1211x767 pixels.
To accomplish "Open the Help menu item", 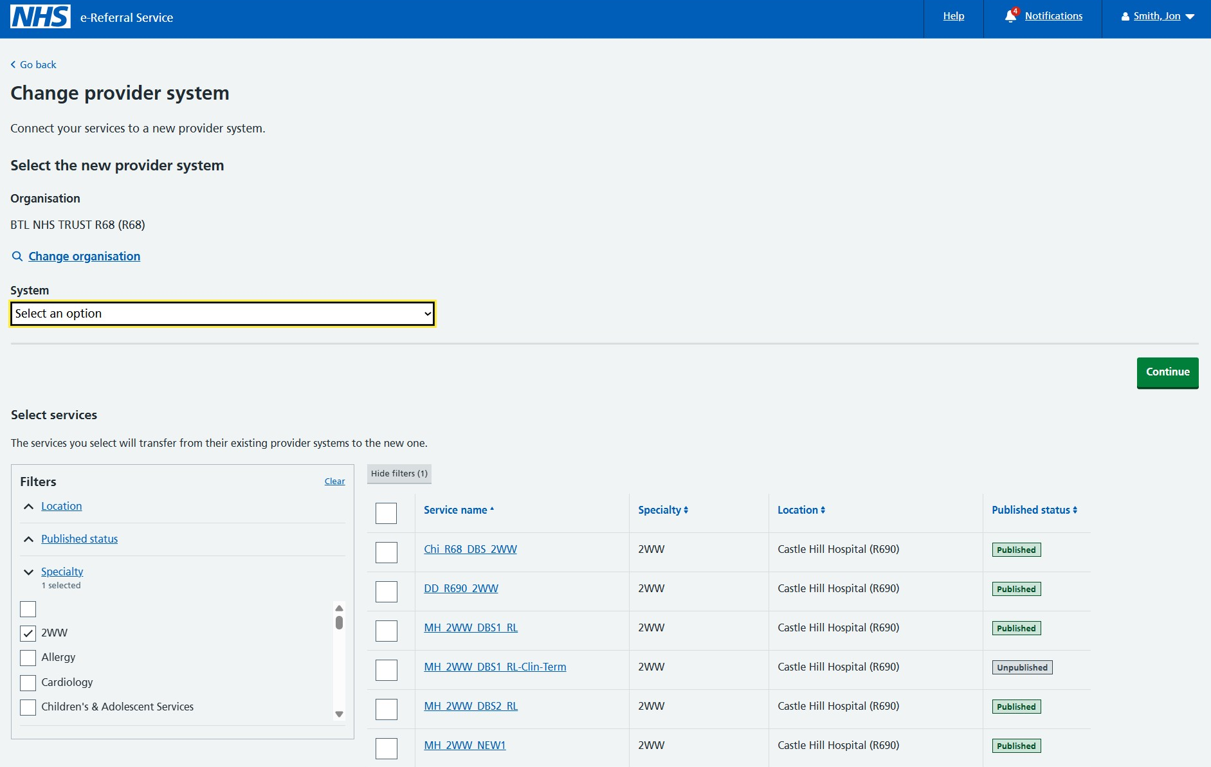I will point(954,16).
